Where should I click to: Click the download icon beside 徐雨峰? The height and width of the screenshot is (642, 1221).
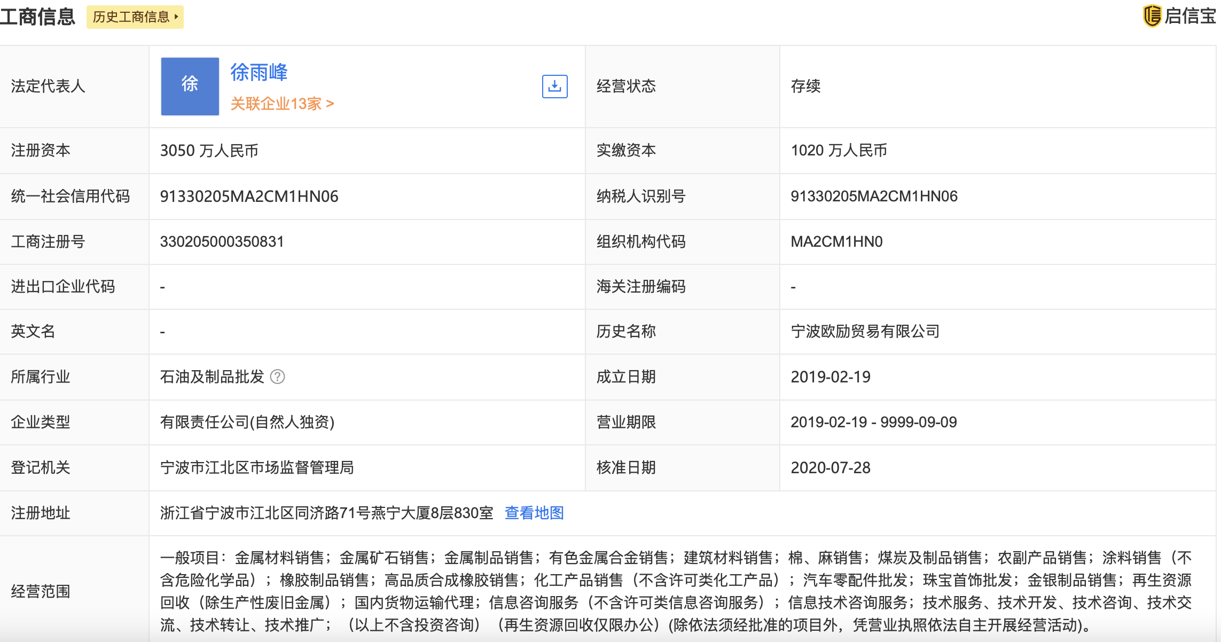coord(554,87)
